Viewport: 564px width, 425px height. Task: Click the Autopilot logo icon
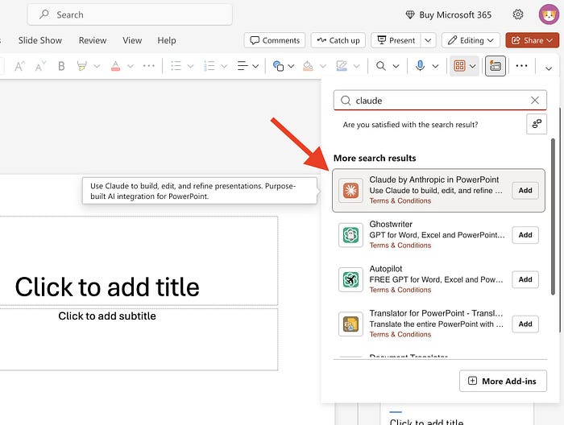[350, 279]
